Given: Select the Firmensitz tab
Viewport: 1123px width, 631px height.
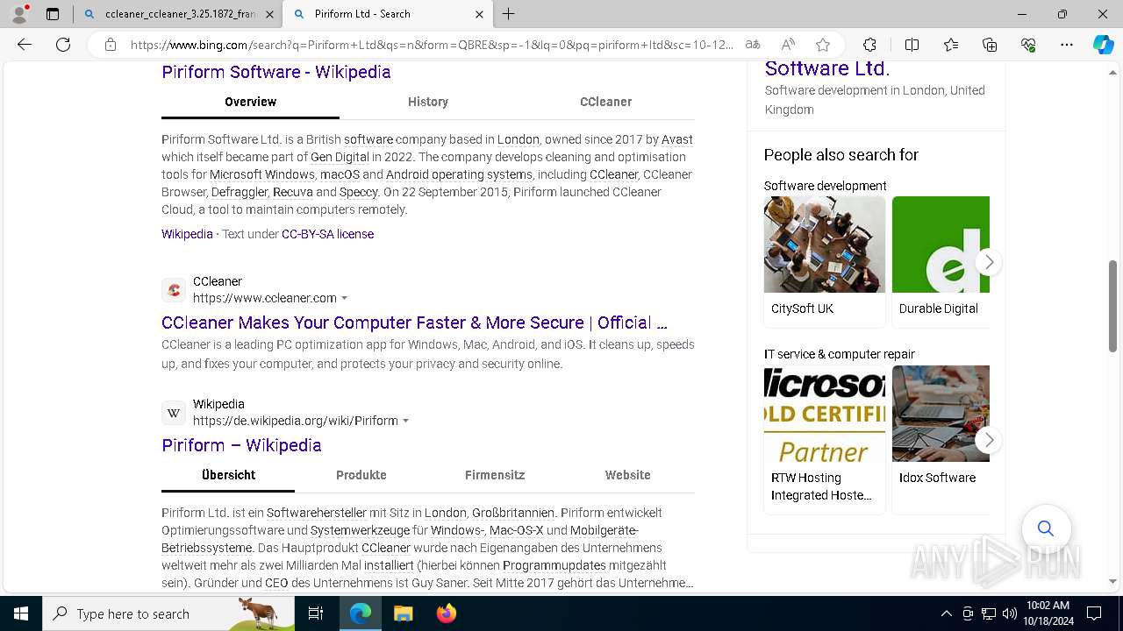Looking at the screenshot, I should [x=495, y=475].
